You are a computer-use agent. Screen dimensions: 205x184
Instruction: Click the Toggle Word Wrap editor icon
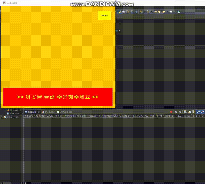[128, 12]
